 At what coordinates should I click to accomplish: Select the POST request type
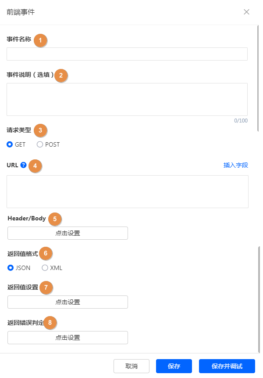click(40, 144)
